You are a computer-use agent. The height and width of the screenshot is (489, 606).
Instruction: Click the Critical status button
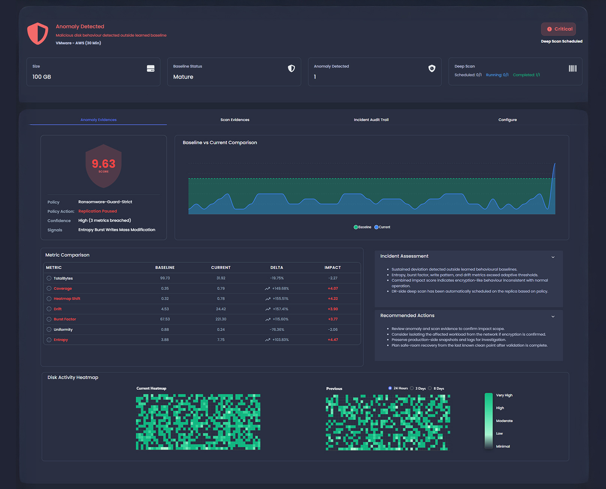(558, 29)
